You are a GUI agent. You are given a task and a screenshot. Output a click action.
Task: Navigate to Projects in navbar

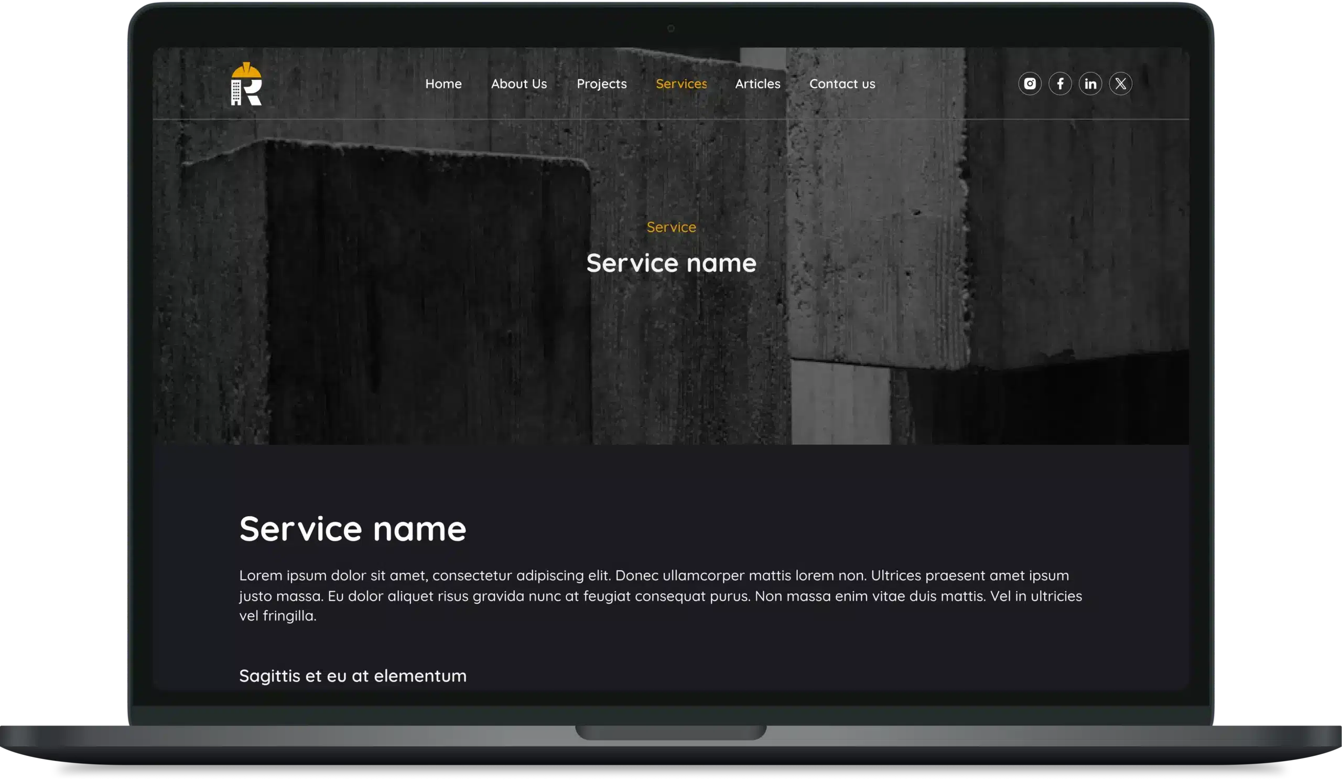point(601,83)
